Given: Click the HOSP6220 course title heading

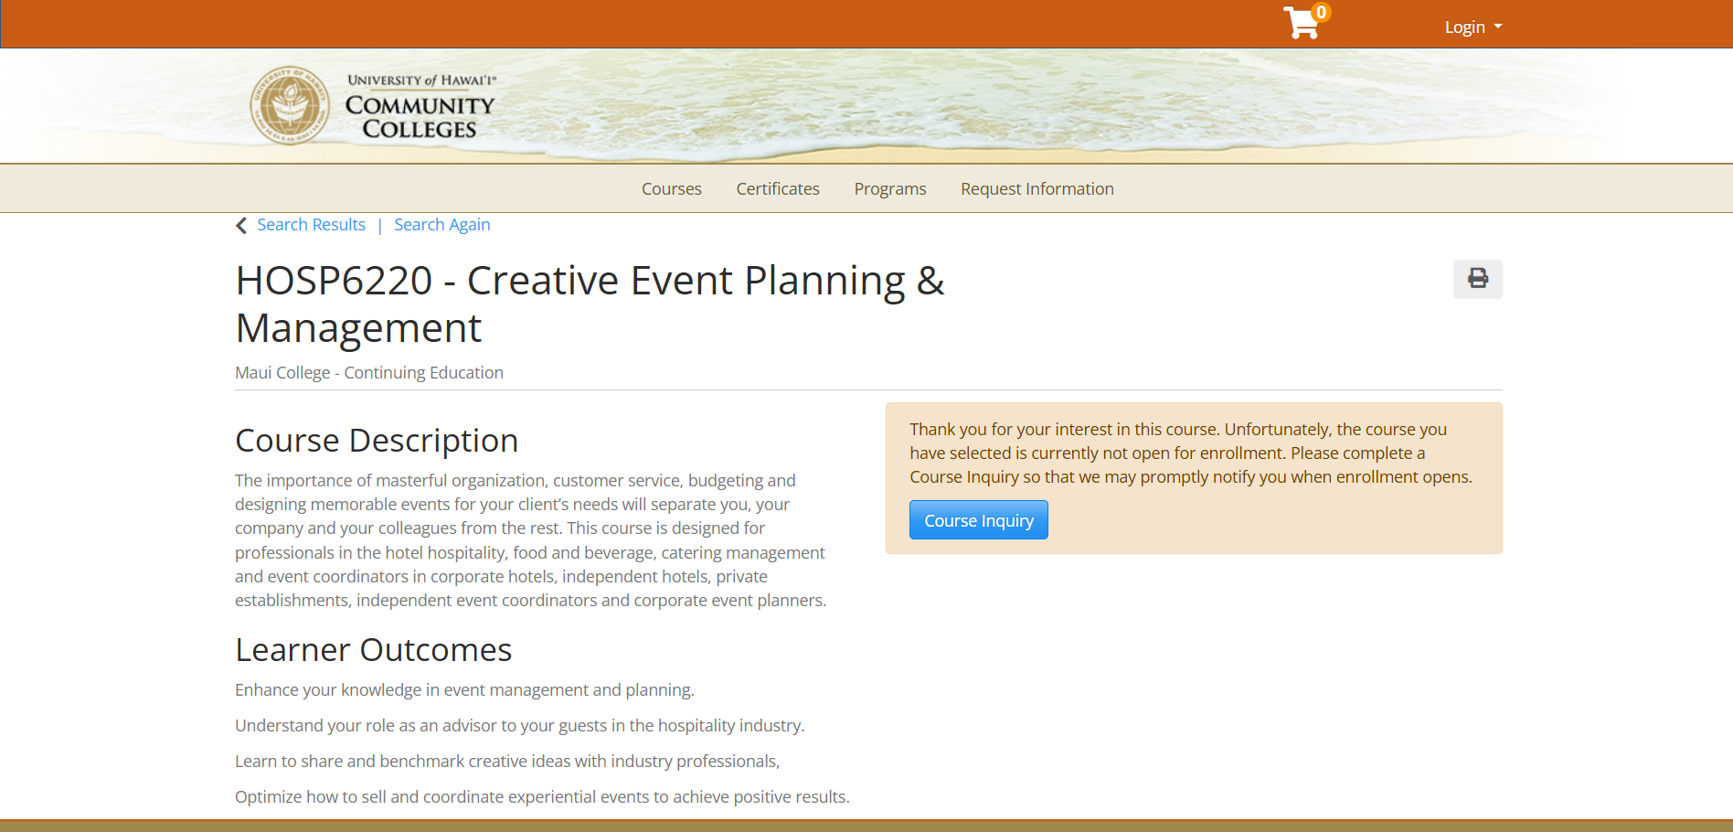Looking at the screenshot, I should click(590, 304).
